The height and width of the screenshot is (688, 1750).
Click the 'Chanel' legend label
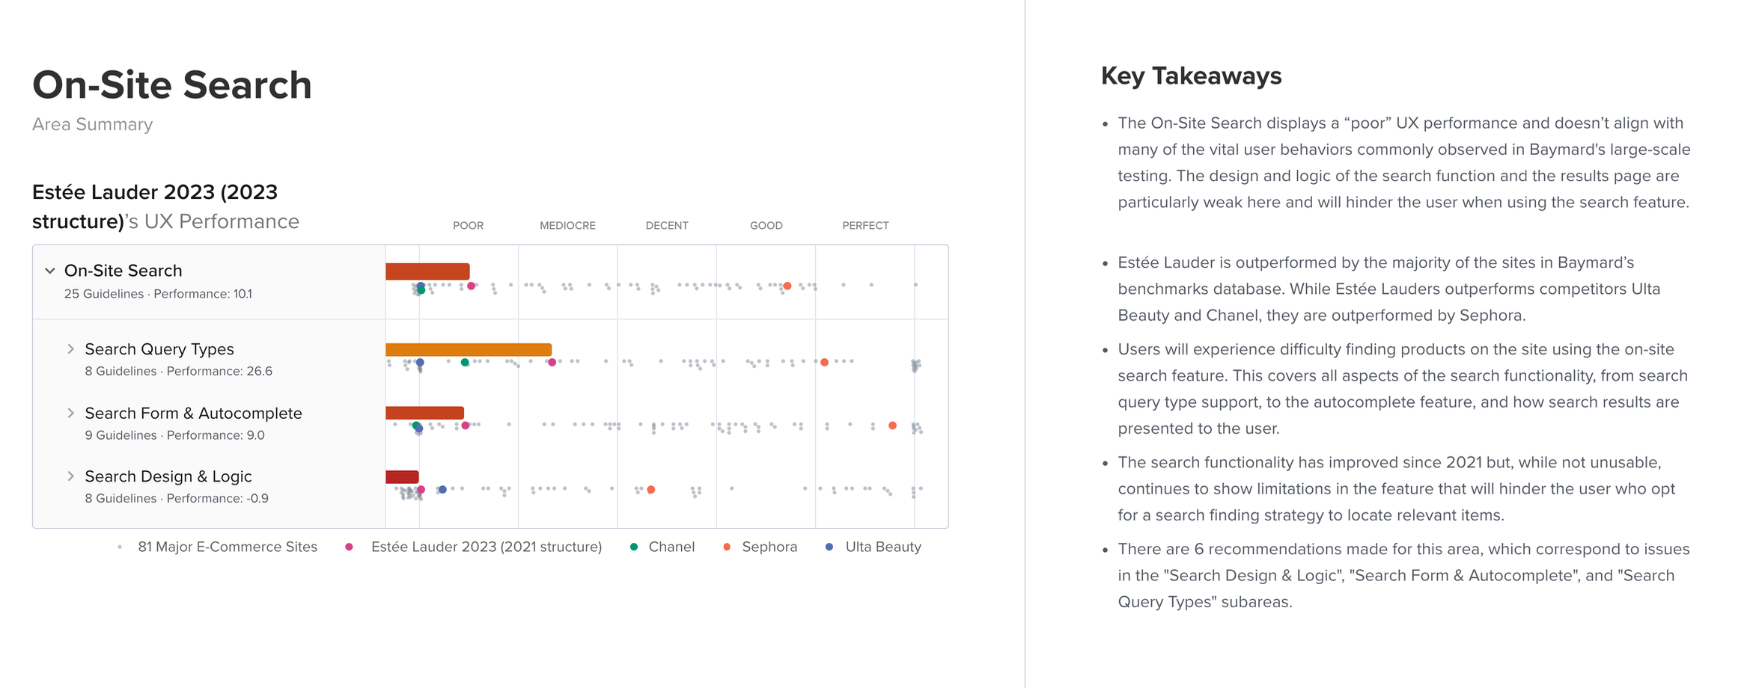[x=671, y=547]
